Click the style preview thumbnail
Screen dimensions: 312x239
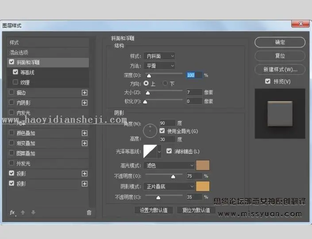pos(280,114)
